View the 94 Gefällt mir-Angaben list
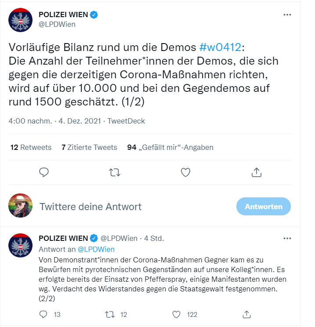315x327 pixels. [x=170, y=147]
